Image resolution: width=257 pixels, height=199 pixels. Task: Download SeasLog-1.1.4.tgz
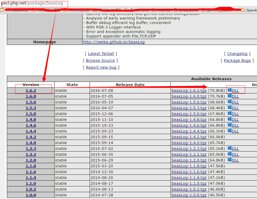(x=189, y=178)
